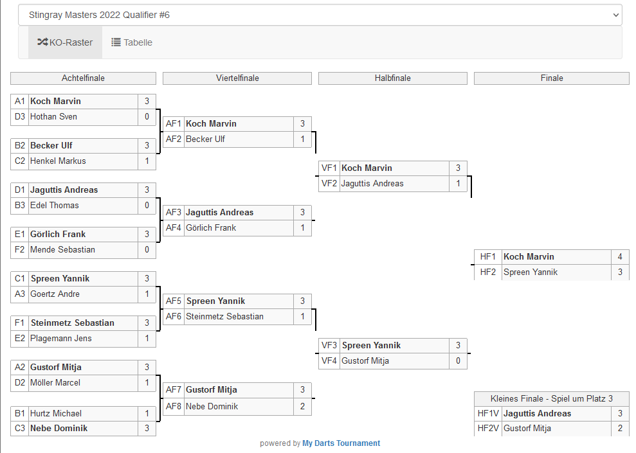Click Gustorf Mitja in Halbfinale VF4

coord(365,361)
